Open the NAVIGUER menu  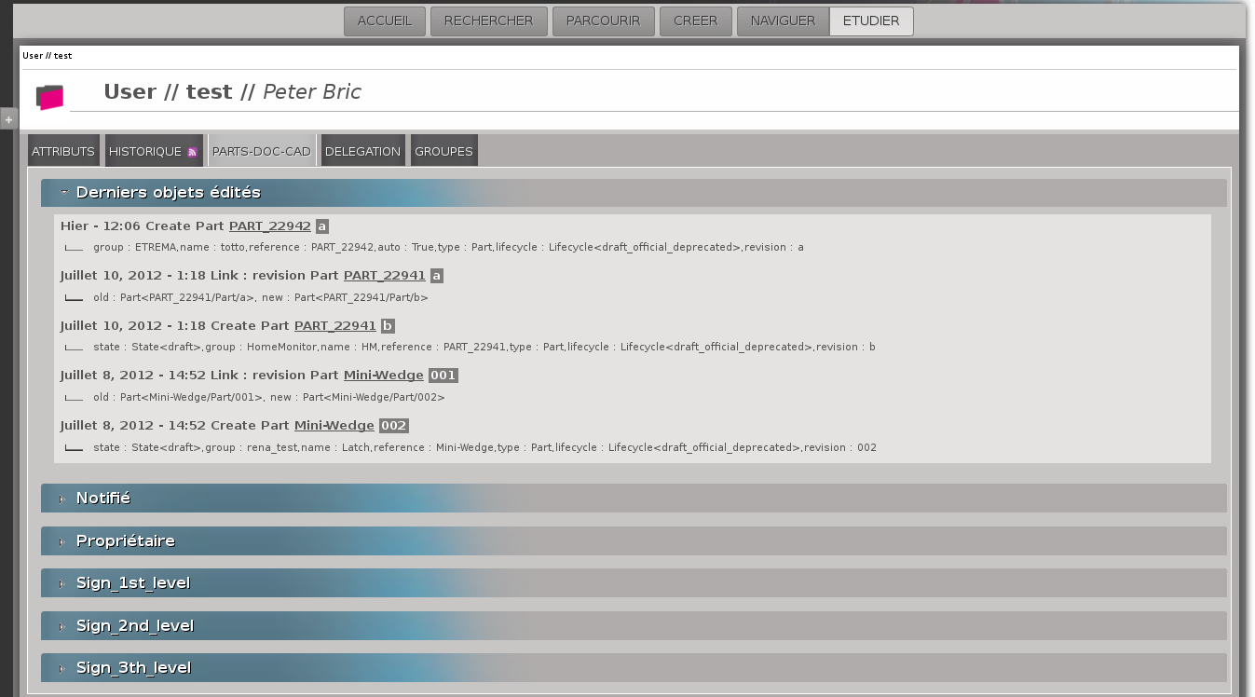click(783, 21)
